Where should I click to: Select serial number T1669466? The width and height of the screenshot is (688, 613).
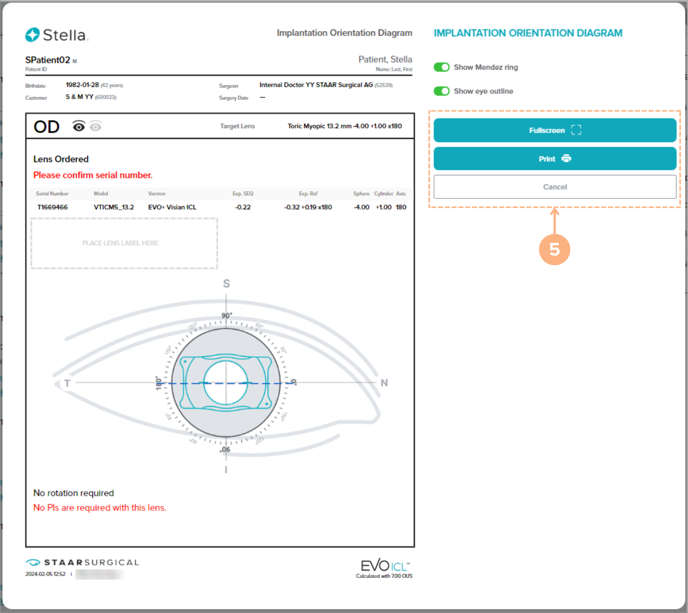[x=52, y=207]
